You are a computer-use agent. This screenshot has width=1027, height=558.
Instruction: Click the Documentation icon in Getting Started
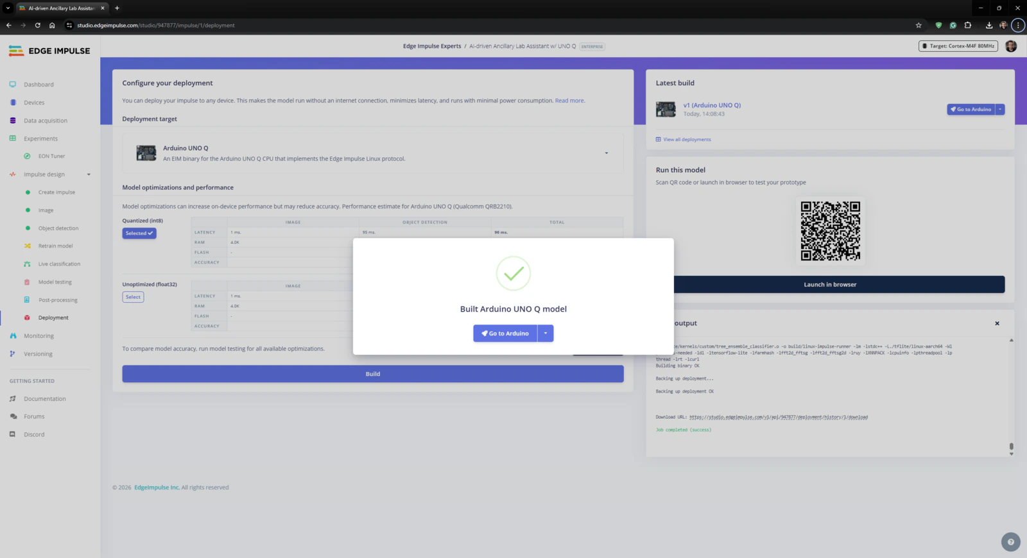point(12,398)
